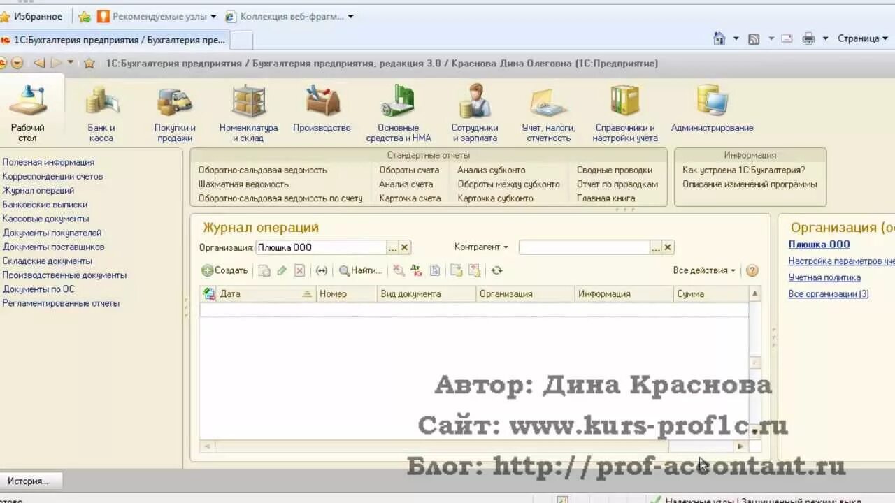Open the Основные средства и НМА section

pyautogui.click(x=399, y=113)
